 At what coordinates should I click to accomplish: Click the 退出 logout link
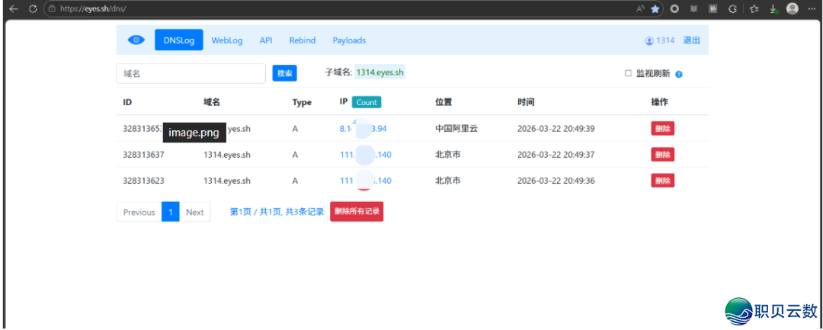(691, 40)
